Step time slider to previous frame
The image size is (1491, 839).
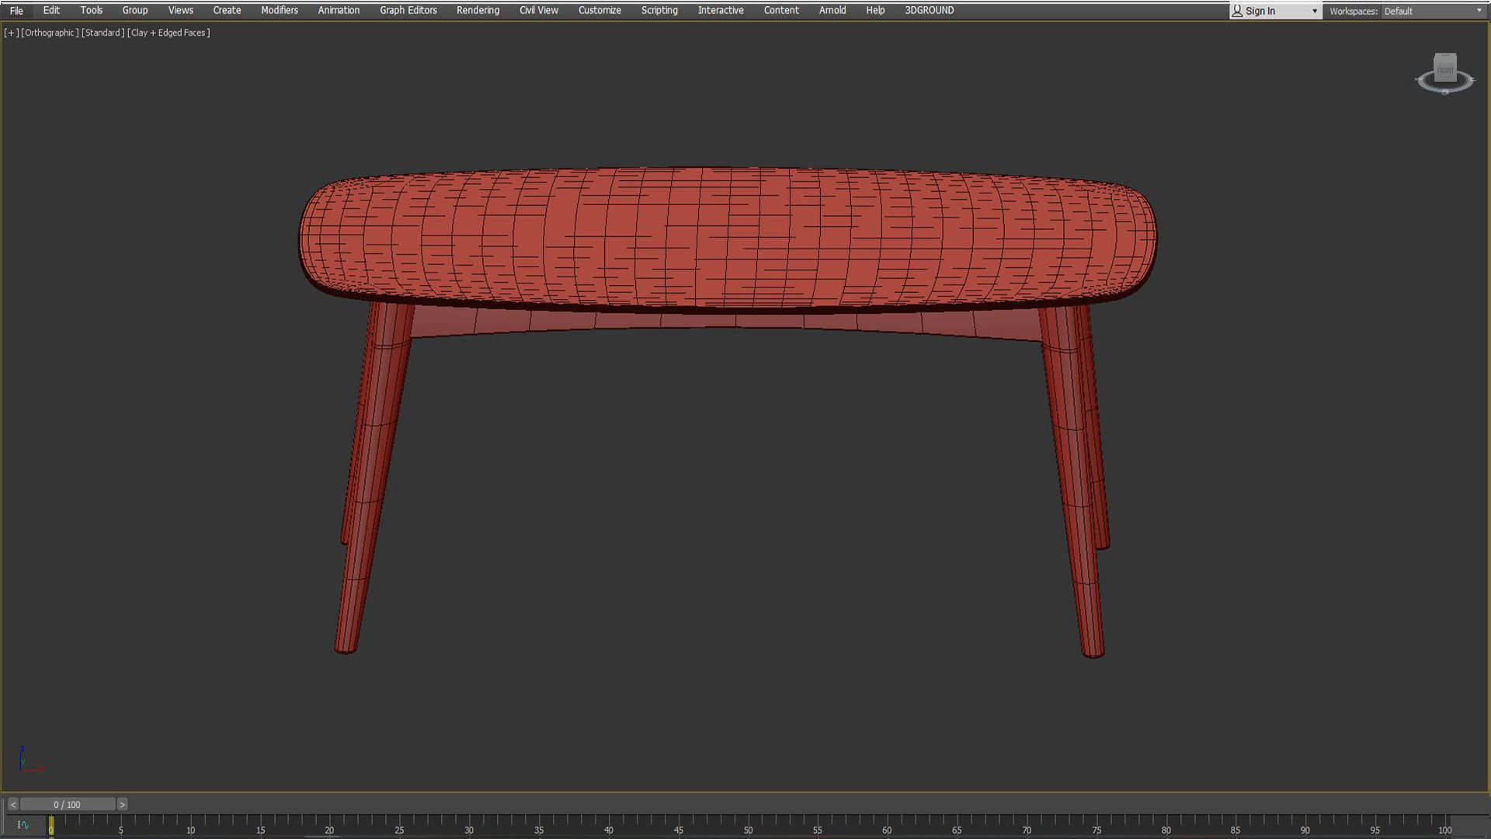click(12, 804)
